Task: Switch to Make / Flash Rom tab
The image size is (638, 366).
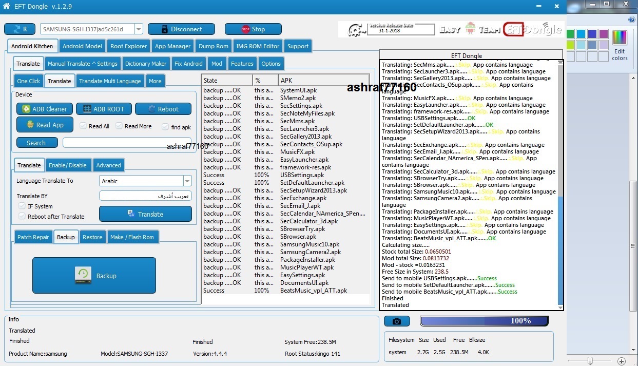Action: (132, 237)
